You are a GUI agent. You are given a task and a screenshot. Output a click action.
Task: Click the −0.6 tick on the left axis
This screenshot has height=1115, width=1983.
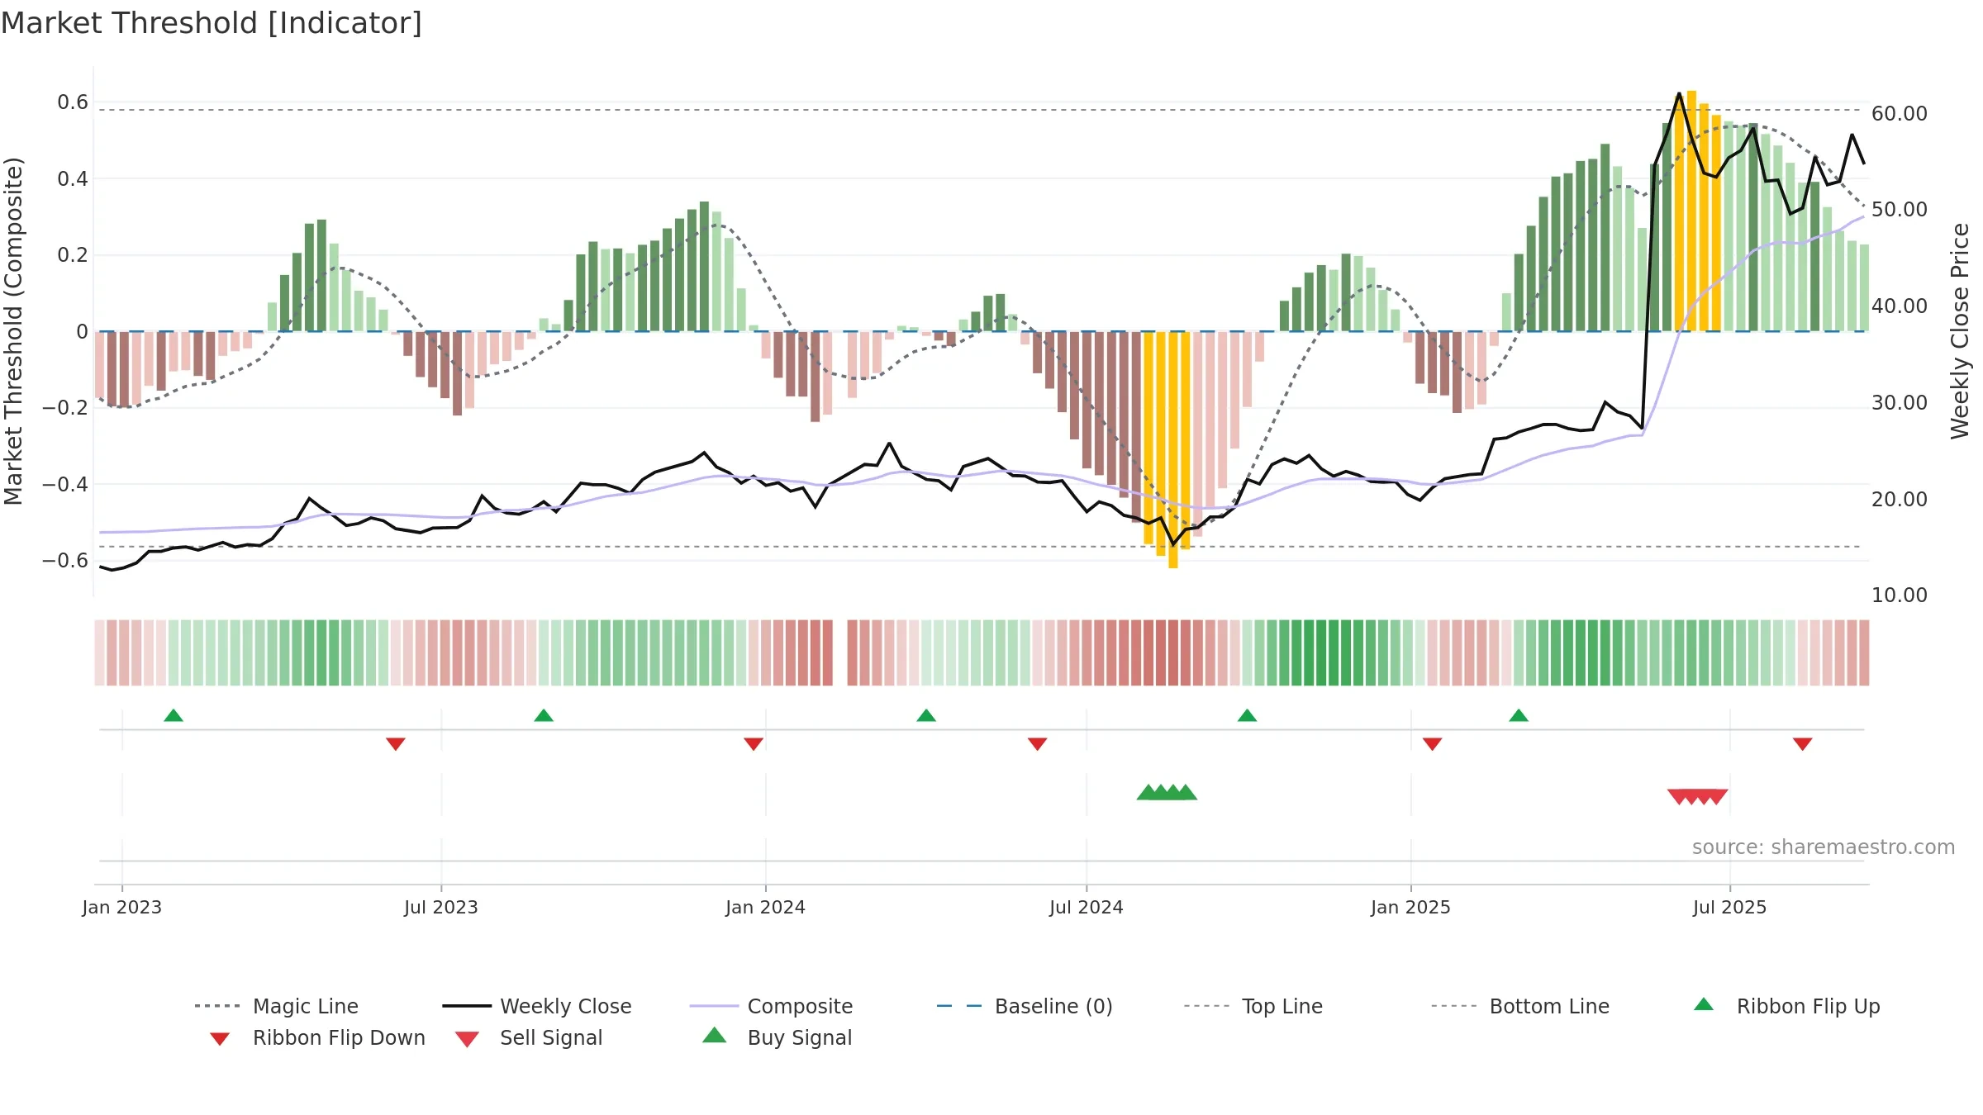click(x=65, y=561)
